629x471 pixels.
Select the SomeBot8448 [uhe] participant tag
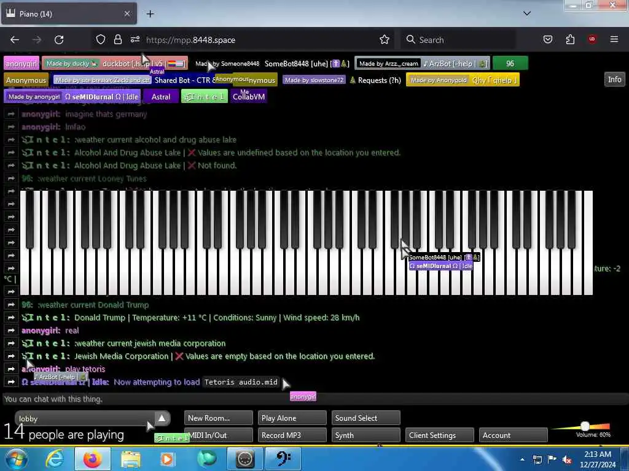pyautogui.click(x=272, y=63)
